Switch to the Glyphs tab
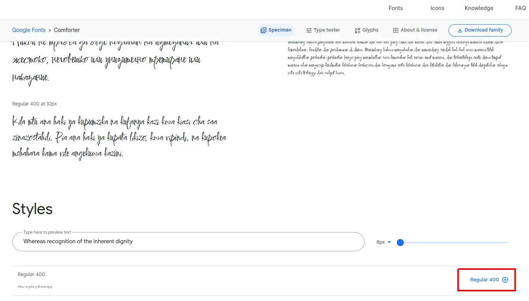Image resolution: width=529 pixels, height=301 pixels. pyautogui.click(x=366, y=30)
